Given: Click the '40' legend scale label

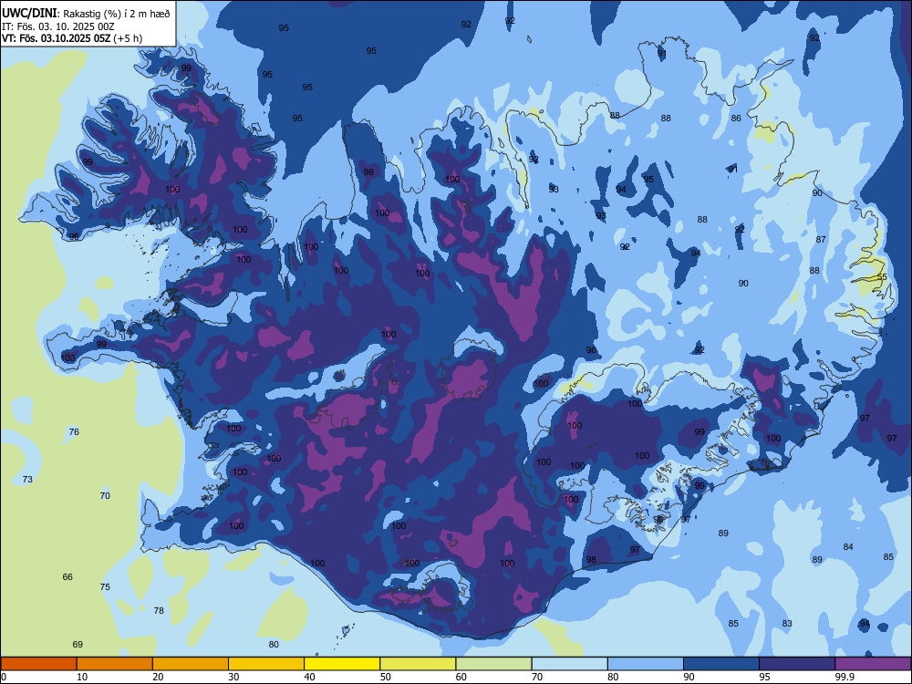Looking at the screenshot, I should click(309, 677).
